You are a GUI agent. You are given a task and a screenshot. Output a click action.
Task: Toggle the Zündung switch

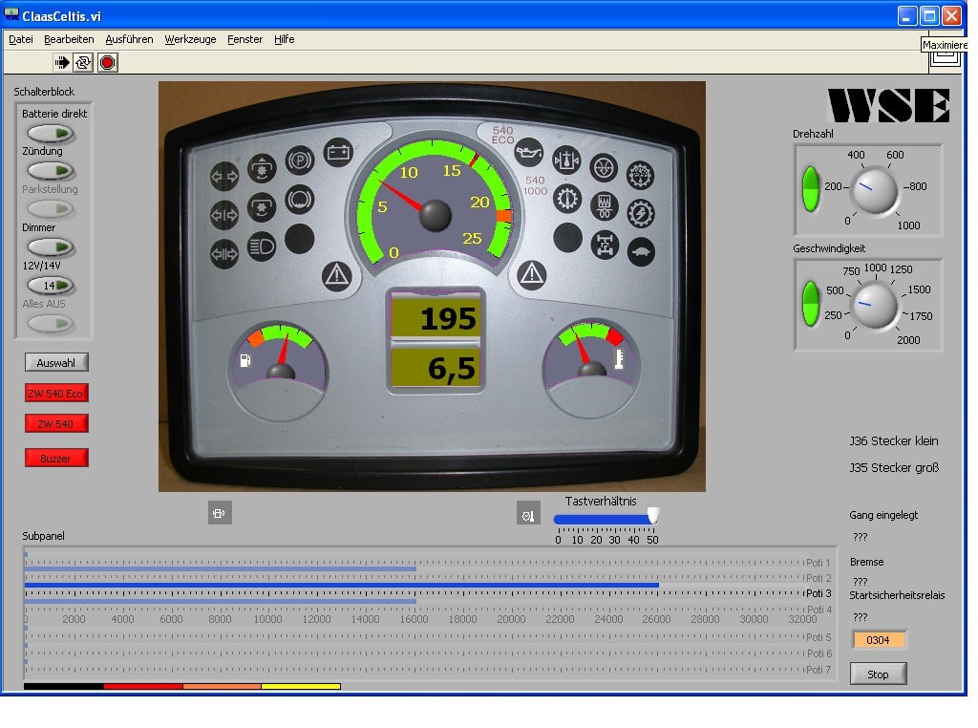[x=51, y=170]
